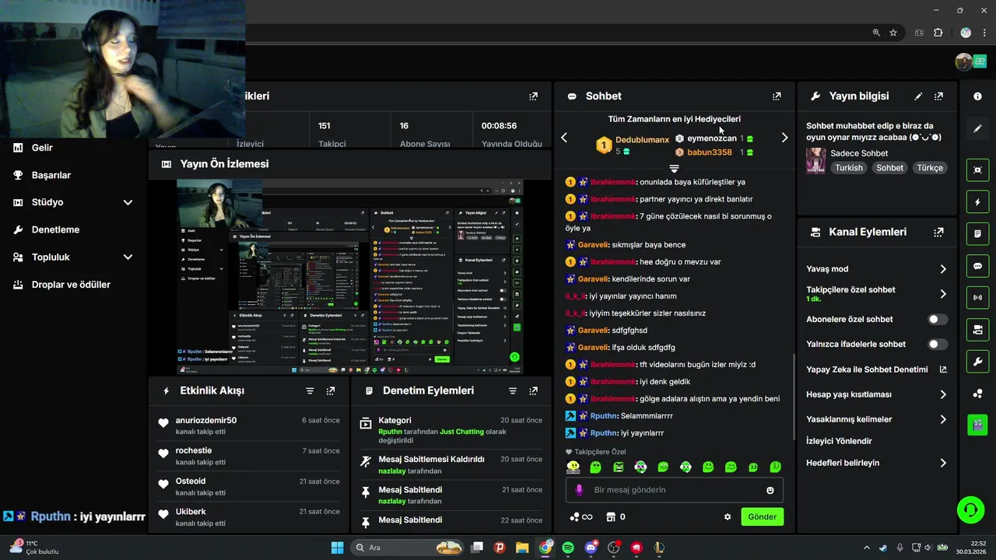This screenshot has height=560, width=996.
Task: Click the three-dots icon in right toolbar
Action: pos(977,394)
